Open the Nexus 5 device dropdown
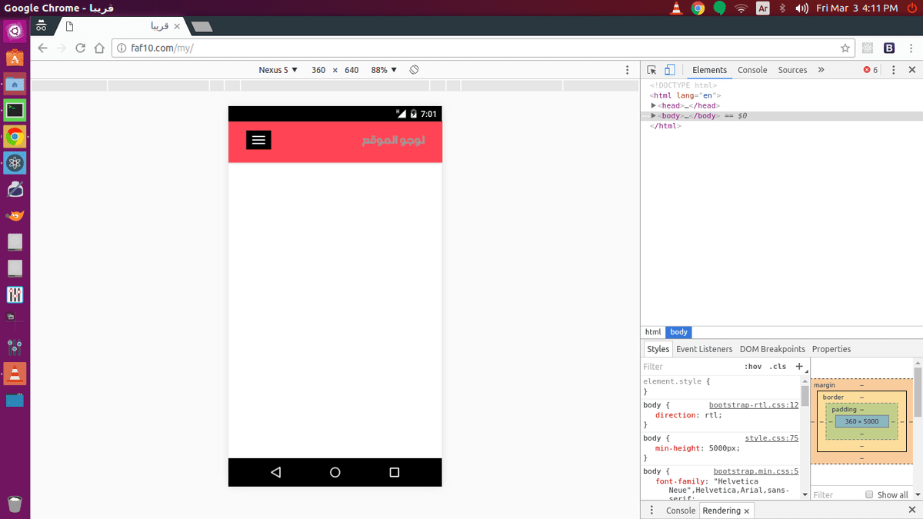923x519 pixels. pyautogui.click(x=278, y=70)
